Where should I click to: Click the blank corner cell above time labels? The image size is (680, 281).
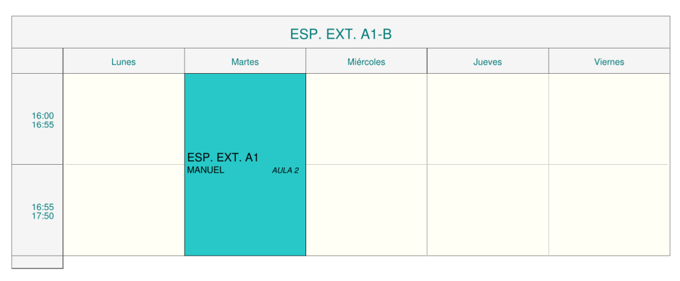coord(37,61)
